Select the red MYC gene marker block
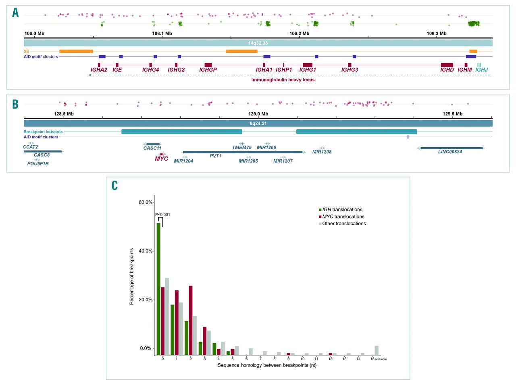This screenshot has width=516, height=383. tap(161, 154)
